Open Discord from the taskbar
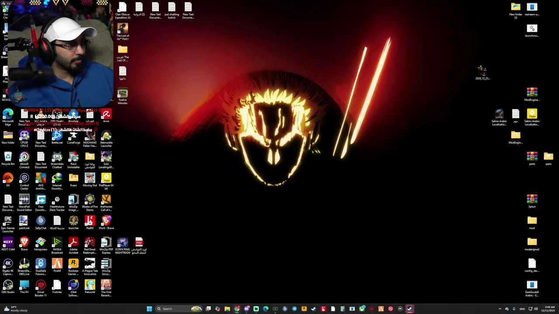The height and width of the screenshot is (314, 559). [x=246, y=309]
